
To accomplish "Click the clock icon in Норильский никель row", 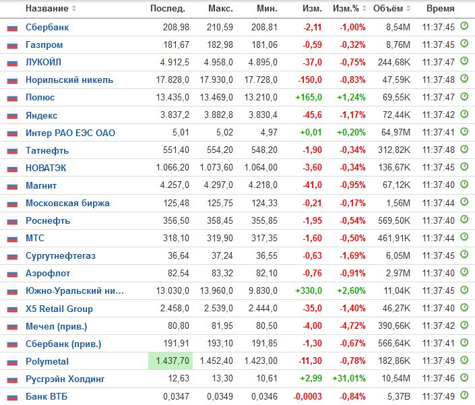I will coord(464,79).
